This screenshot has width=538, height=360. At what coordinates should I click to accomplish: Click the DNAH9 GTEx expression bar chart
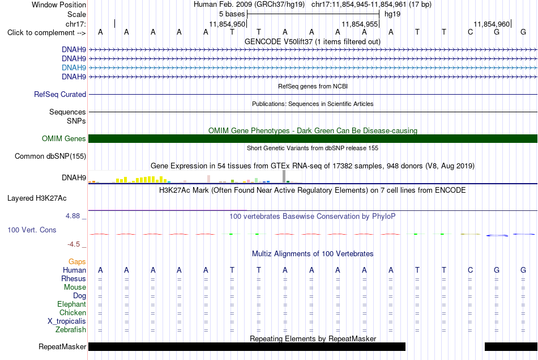pyautogui.click(x=195, y=176)
